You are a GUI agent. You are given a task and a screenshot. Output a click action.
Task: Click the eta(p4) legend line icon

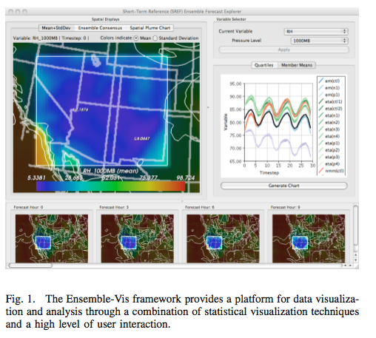point(320,163)
